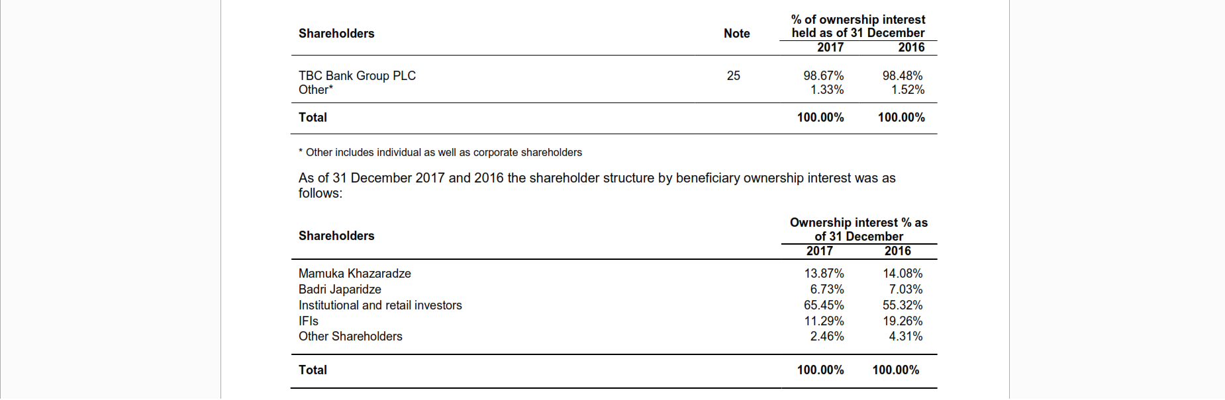1225x400 pixels.
Task: Select the Mamuka Khazaradze shareholder name
Action: pyautogui.click(x=354, y=274)
